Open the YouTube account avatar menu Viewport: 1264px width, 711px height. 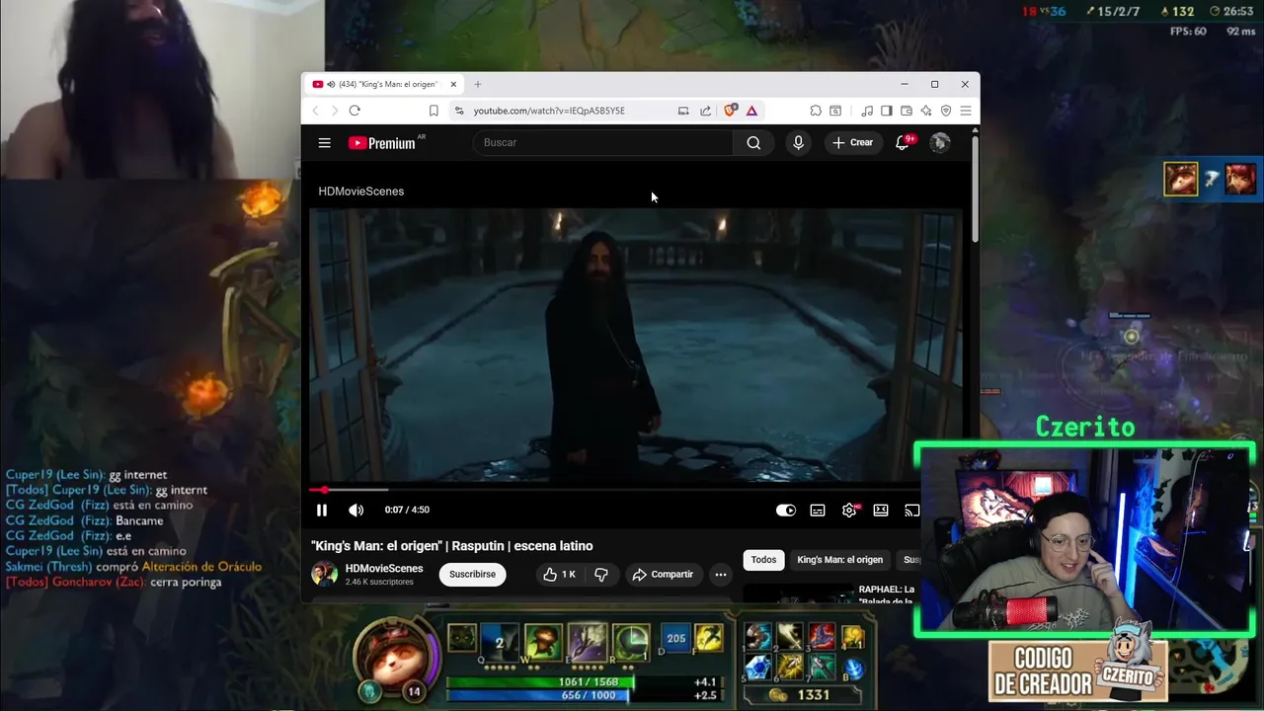tap(940, 142)
